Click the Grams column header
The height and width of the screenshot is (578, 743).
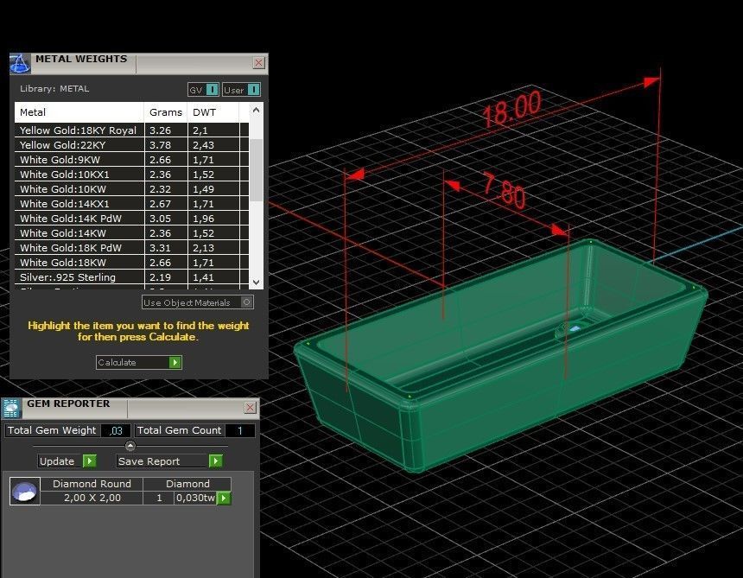coord(166,112)
